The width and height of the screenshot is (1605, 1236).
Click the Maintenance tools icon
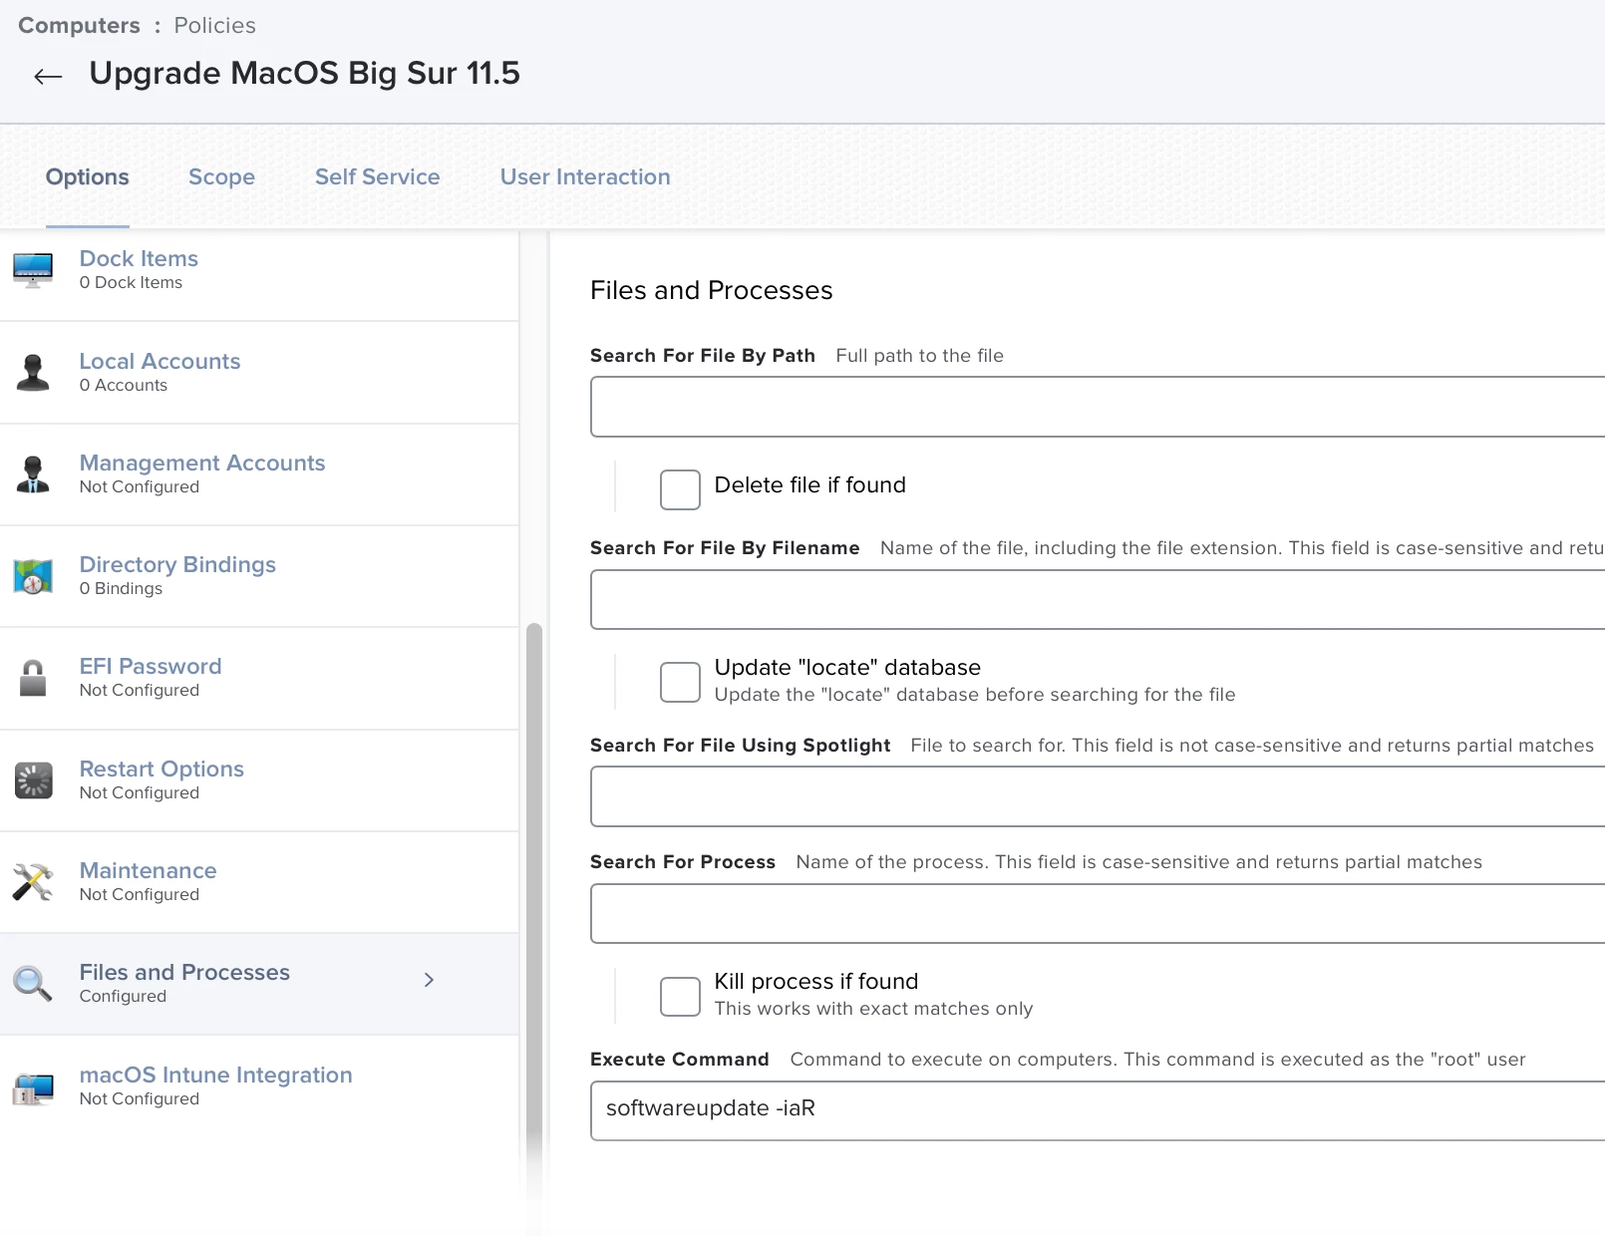pos(33,882)
